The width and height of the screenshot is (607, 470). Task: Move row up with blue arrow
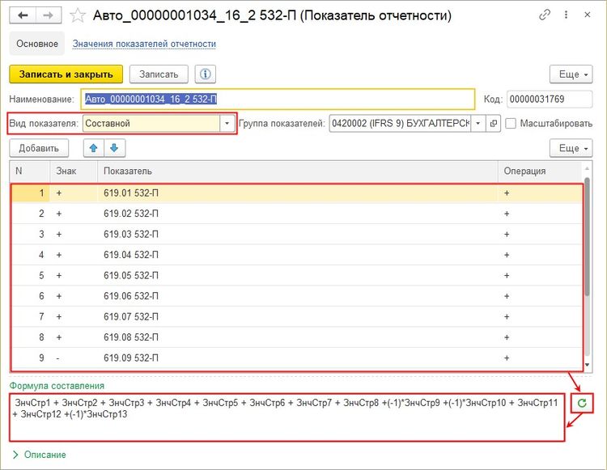pos(94,148)
